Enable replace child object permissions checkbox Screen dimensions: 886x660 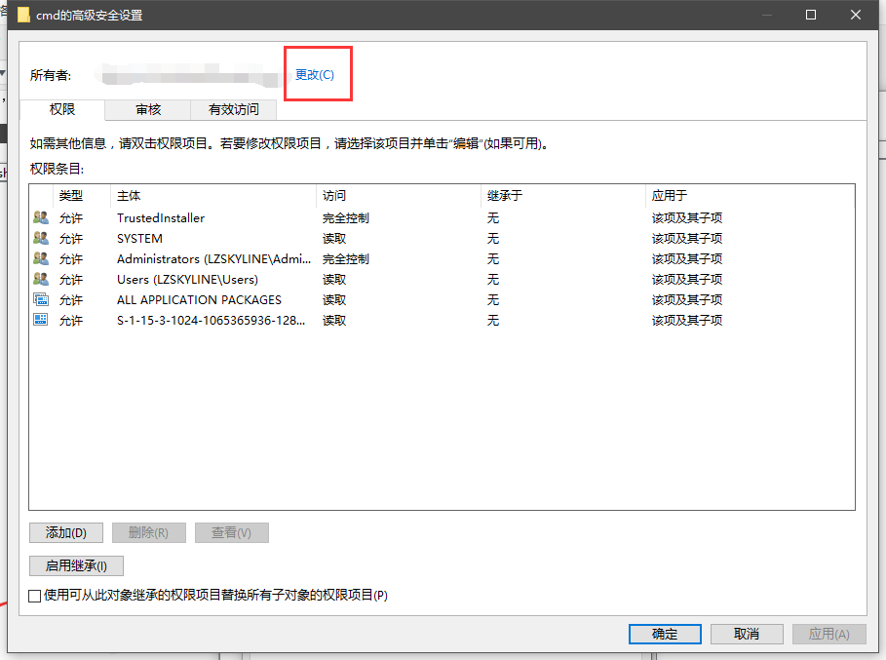point(35,596)
